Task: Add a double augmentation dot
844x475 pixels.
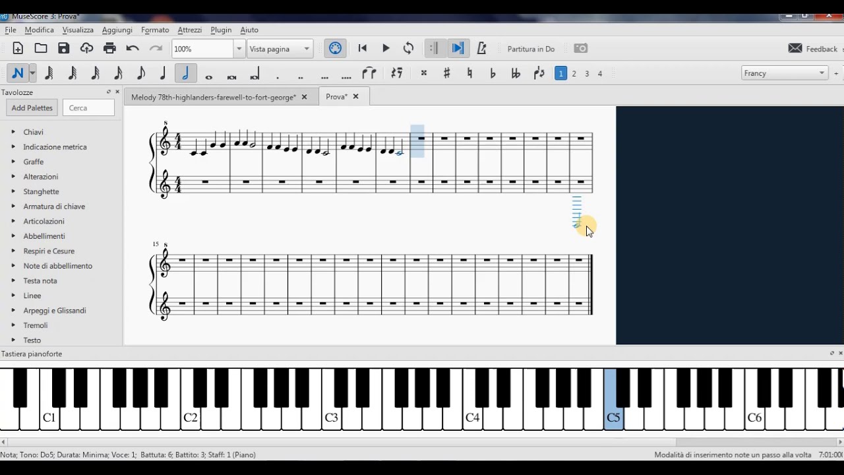Action: pos(301,77)
